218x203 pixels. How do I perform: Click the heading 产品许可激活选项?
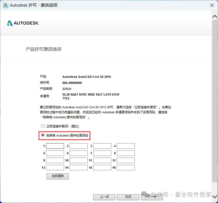pos(44,49)
